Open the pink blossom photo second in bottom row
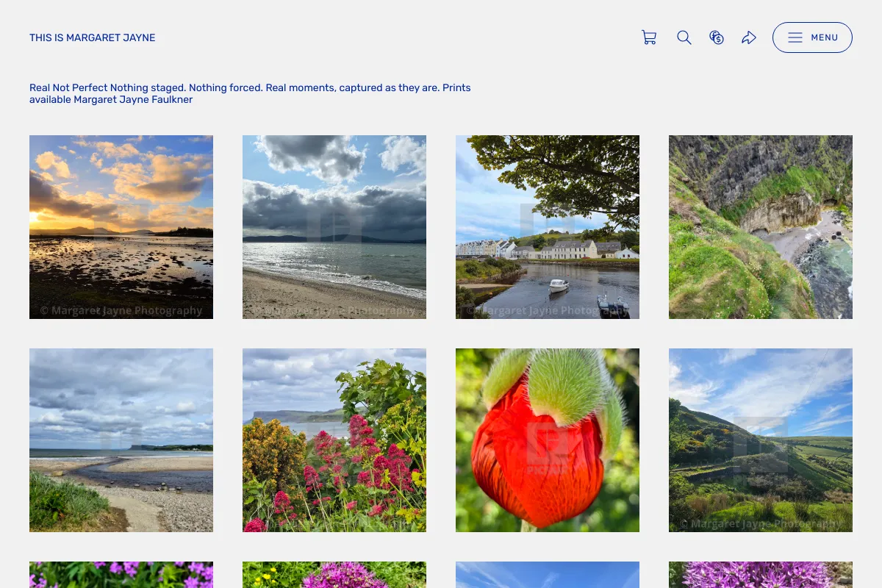Viewport: 882px width, 588px height. click(x=334, y=575)
